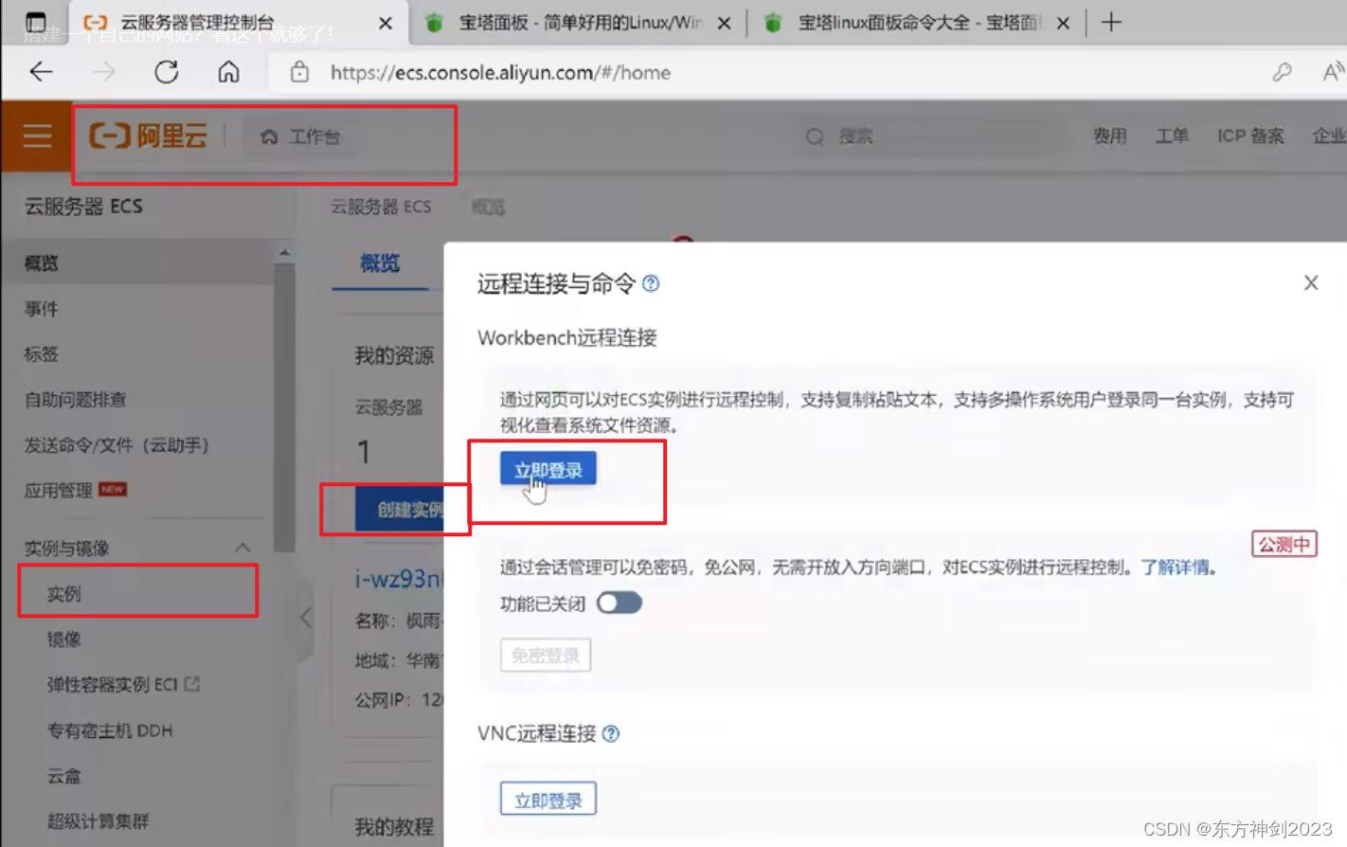Click external link icon beside 弹性容器实例 ECI
The height and width of the screenshot is (847, 1347).
(192, 683)
